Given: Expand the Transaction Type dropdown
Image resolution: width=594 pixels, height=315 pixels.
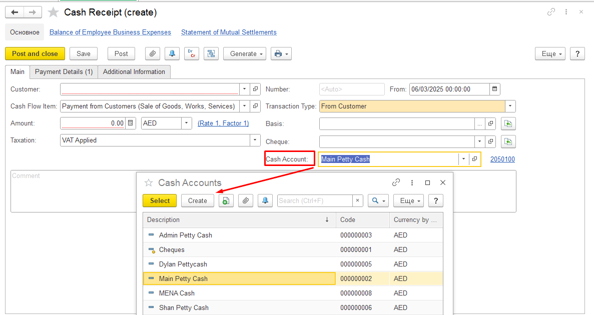Looking at the screenshot, I should tap(510, 106).
